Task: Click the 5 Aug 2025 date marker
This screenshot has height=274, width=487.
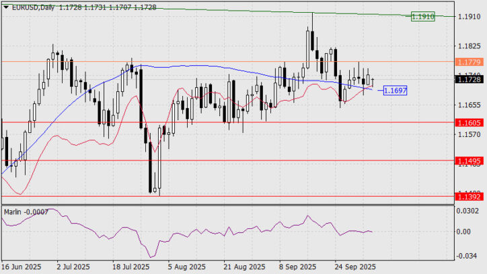Action: (185, 266)
